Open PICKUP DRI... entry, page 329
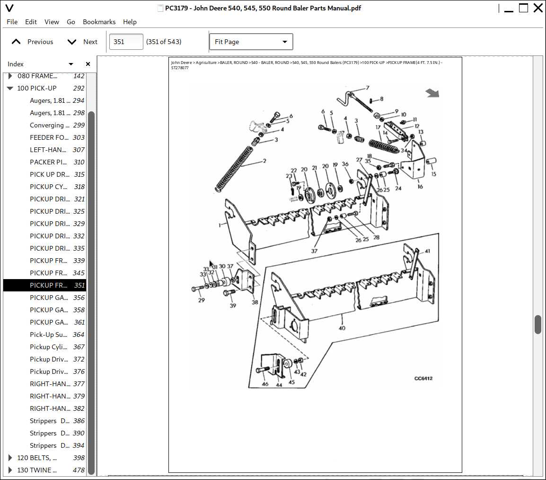Screen dimensions: 546x480 pos(44,224)
